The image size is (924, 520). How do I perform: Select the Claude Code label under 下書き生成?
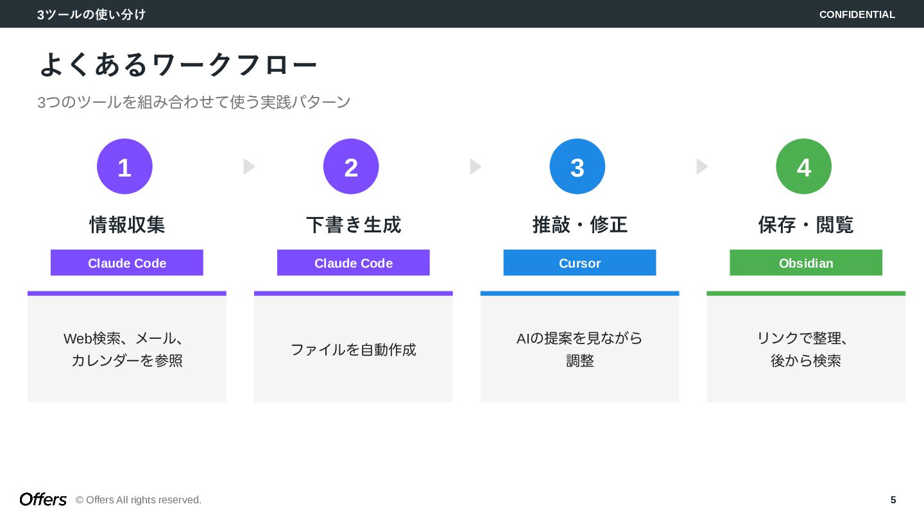pos(354,263)
